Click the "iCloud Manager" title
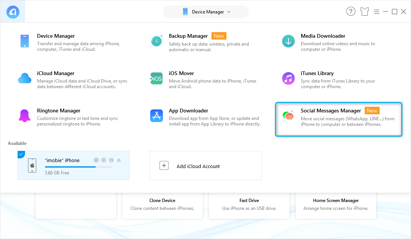Image resolution: width=411 pixels, height=239 pixels. (x=56, y=73)
